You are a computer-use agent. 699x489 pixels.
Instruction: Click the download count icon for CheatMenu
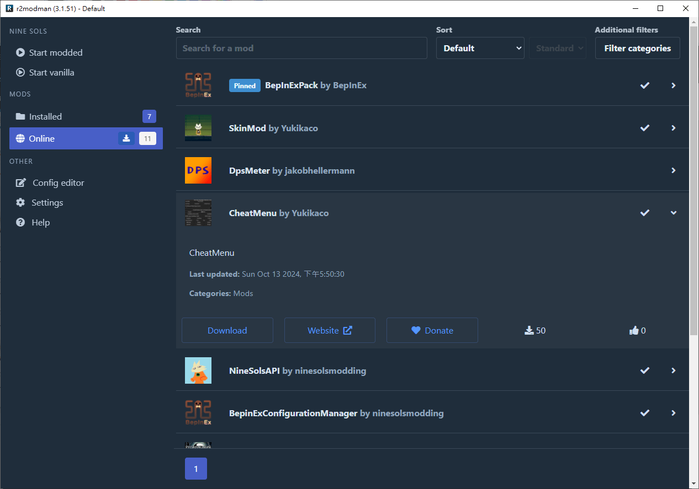click(529, 331)
